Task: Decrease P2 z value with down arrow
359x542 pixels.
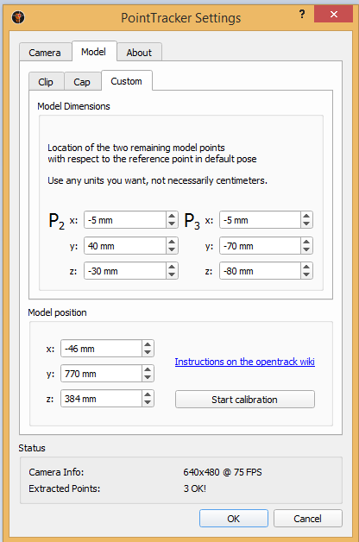Action: (x=172, y=274)
